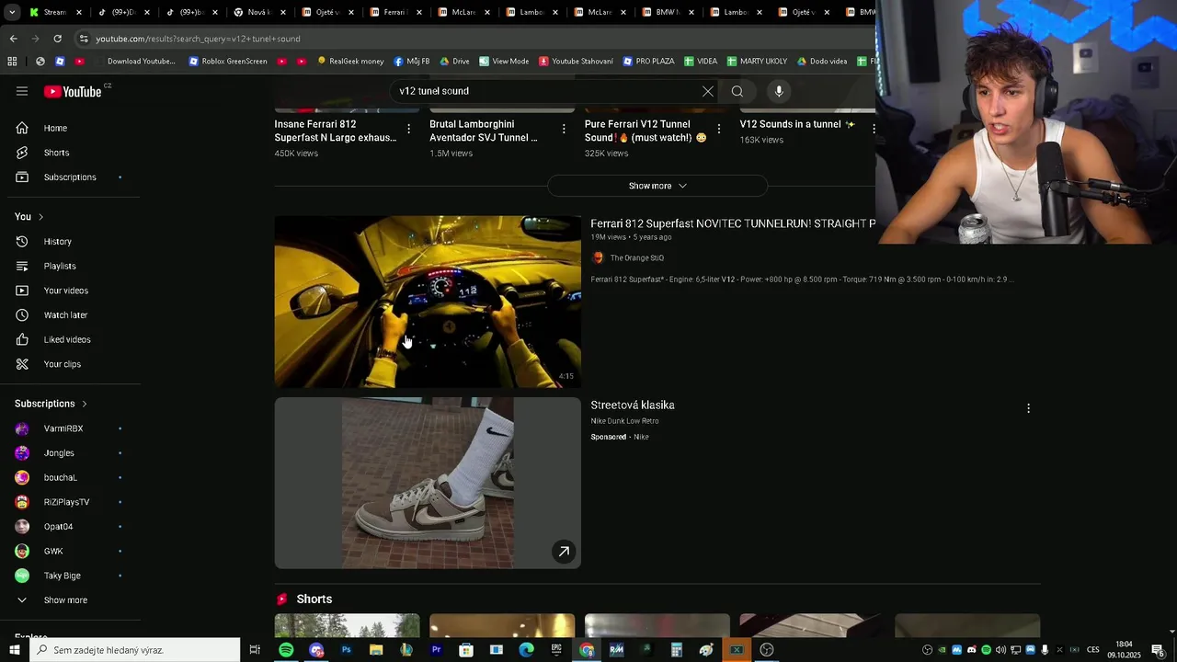Viewport: 1177px width, 662px height.
Task: Reload the page in Chrome
Action: click(57, 39)
